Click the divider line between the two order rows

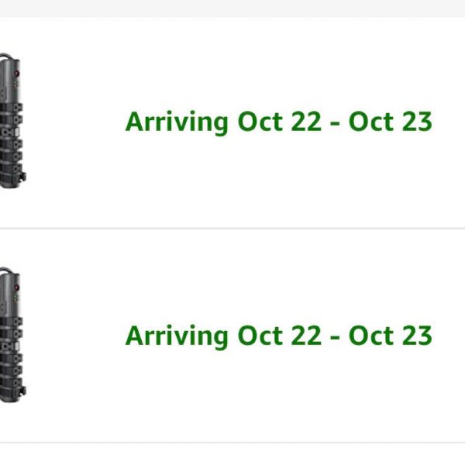[x=232, y=229]
